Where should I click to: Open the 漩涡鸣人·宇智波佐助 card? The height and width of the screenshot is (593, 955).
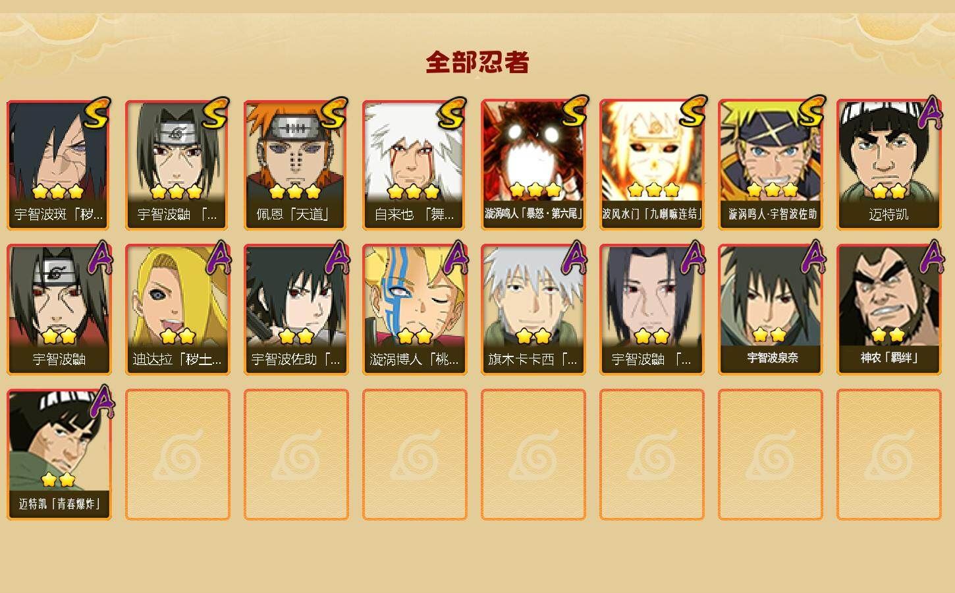tap(770, 165)
